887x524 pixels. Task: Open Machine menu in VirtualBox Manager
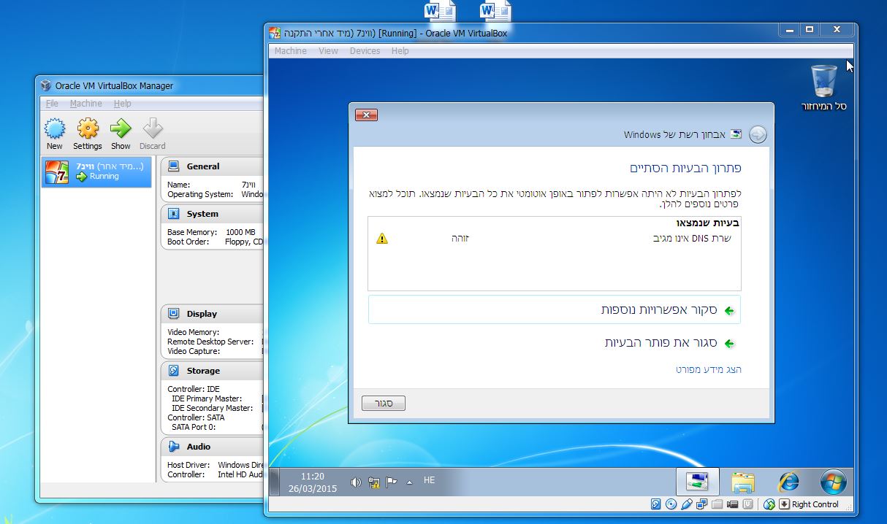point(86,104)
